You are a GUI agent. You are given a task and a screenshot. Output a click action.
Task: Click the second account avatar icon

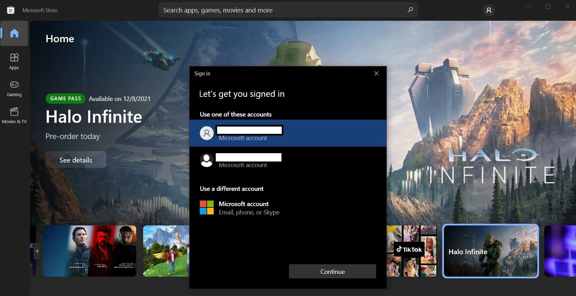point(207,160)
